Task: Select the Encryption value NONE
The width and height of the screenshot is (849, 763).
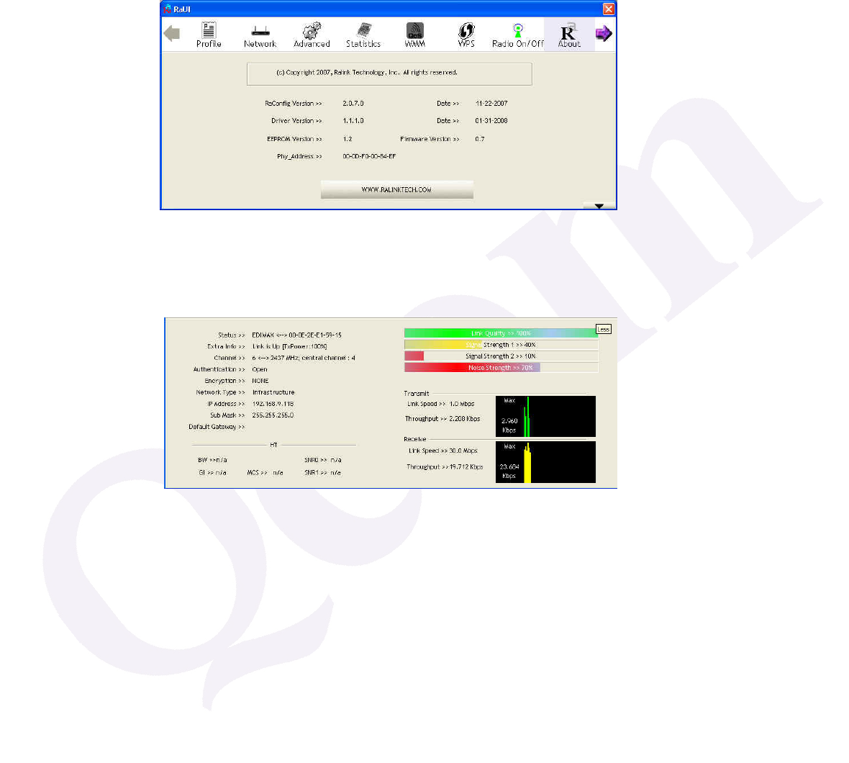Action: (260, 381)
